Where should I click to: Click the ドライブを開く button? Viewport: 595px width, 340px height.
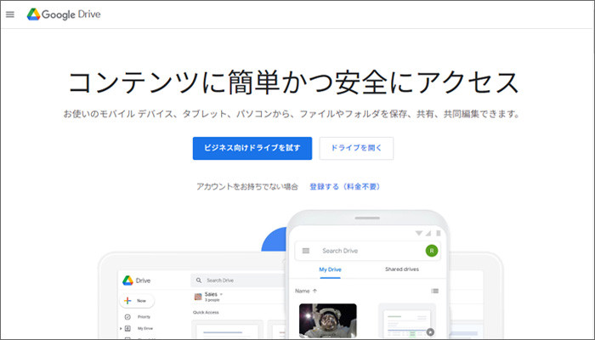click(x=356, y=149)
